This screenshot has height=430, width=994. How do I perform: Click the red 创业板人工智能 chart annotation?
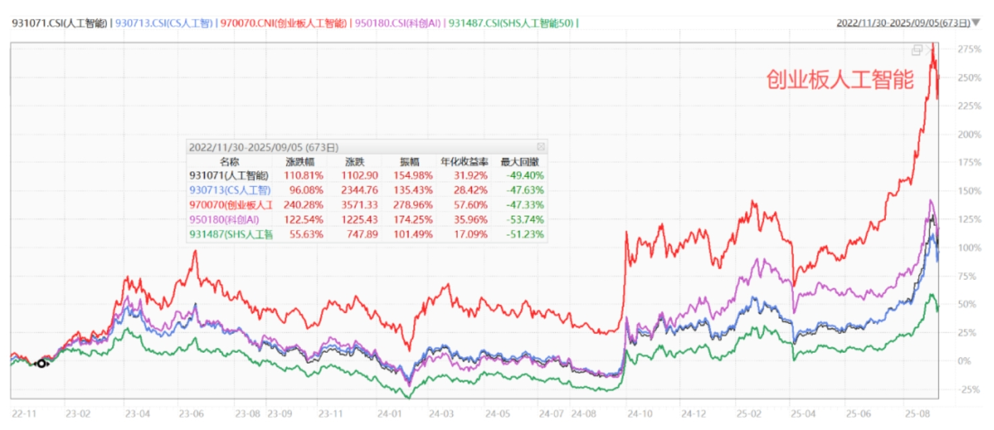(840, 80)
